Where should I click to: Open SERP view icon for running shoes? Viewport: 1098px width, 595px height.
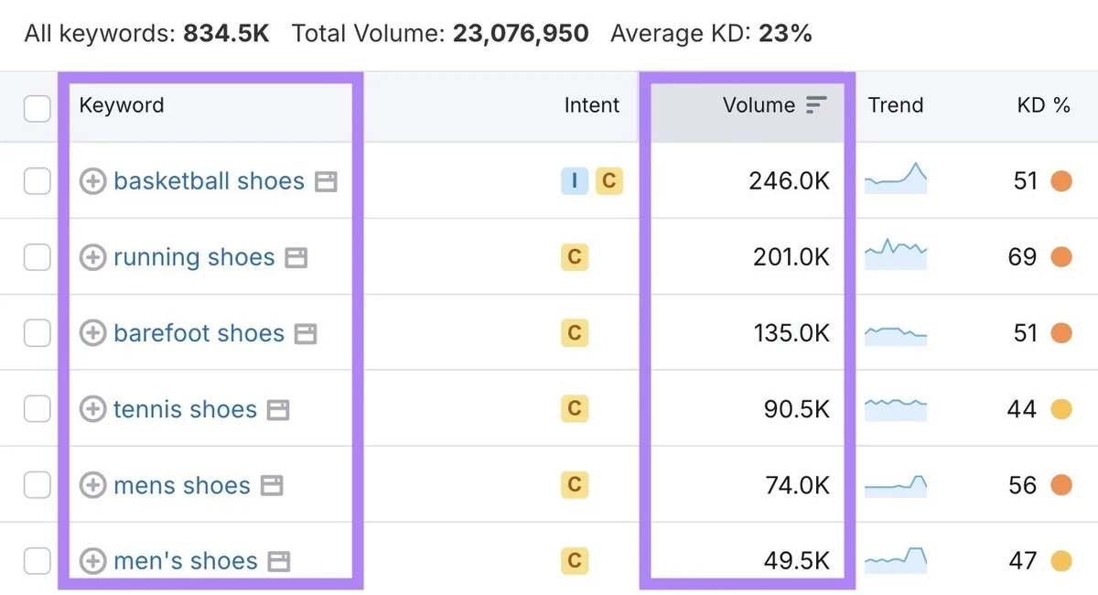coord(296,258)
